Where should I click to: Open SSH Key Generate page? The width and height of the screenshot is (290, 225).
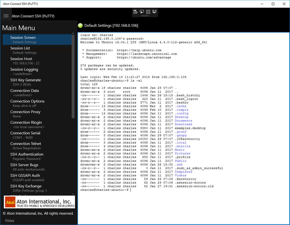[x=37, y=82]
